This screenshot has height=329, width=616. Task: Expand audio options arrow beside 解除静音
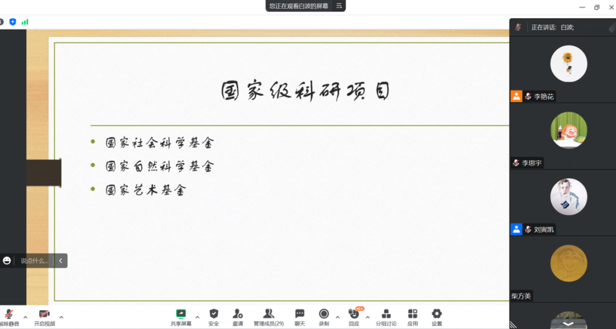(25, 317)
